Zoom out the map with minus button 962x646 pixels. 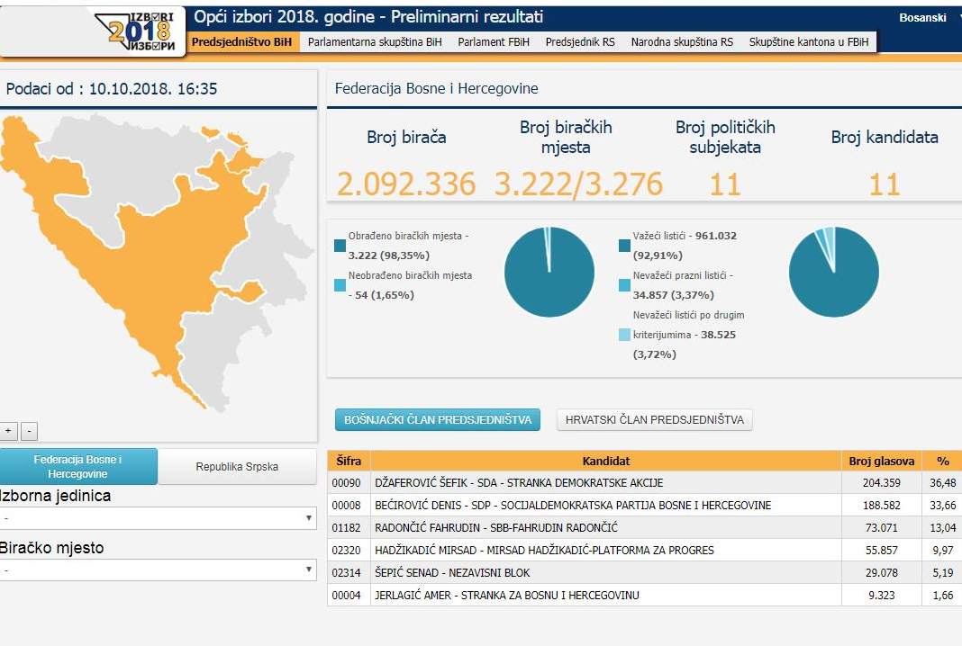[29, 431]
